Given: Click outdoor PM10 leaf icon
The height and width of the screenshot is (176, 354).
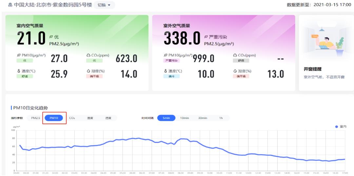Looking at the screenshot, I should click(166, 55).
